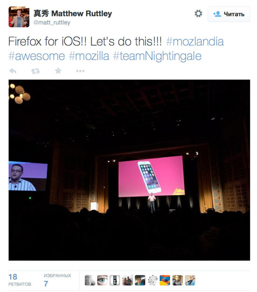Open the #mozlandia hashtag
The height and width of the screenshot is (292, 257).
pos(194,41)
